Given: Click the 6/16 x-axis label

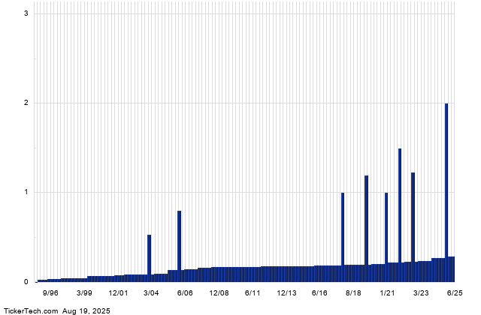Looking at the screenshot, I should [x=320, y=293].
